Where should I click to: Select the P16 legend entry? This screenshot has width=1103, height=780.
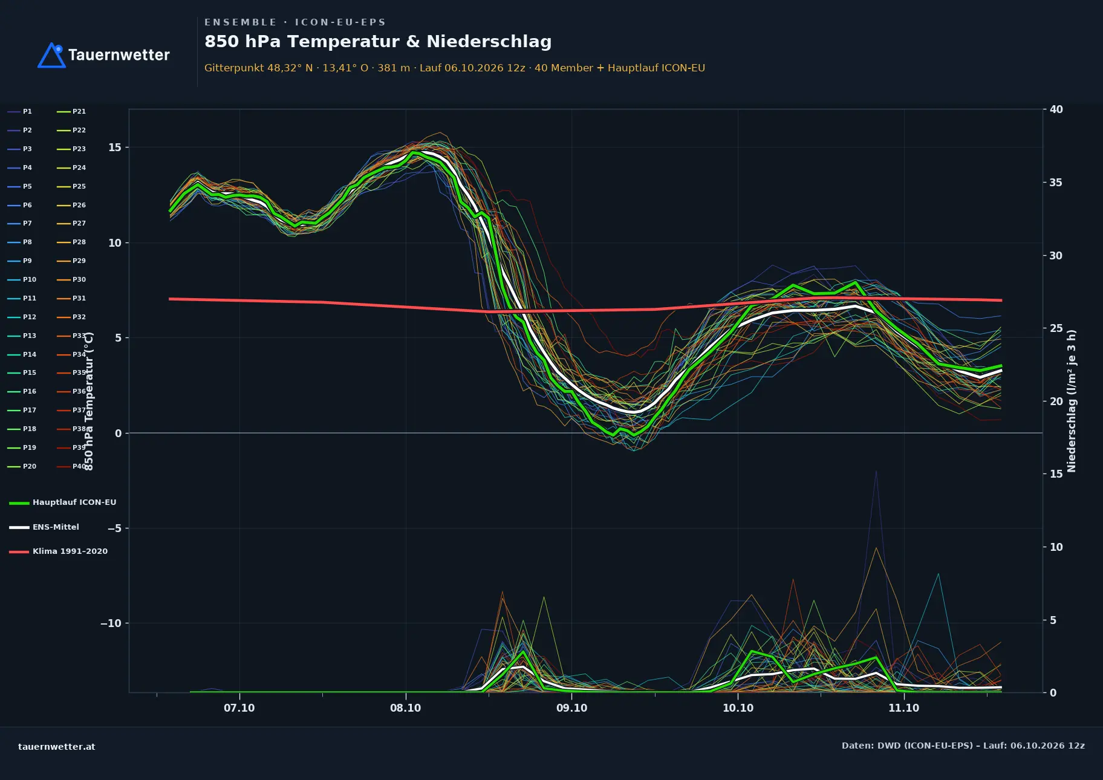click(22, 391)
